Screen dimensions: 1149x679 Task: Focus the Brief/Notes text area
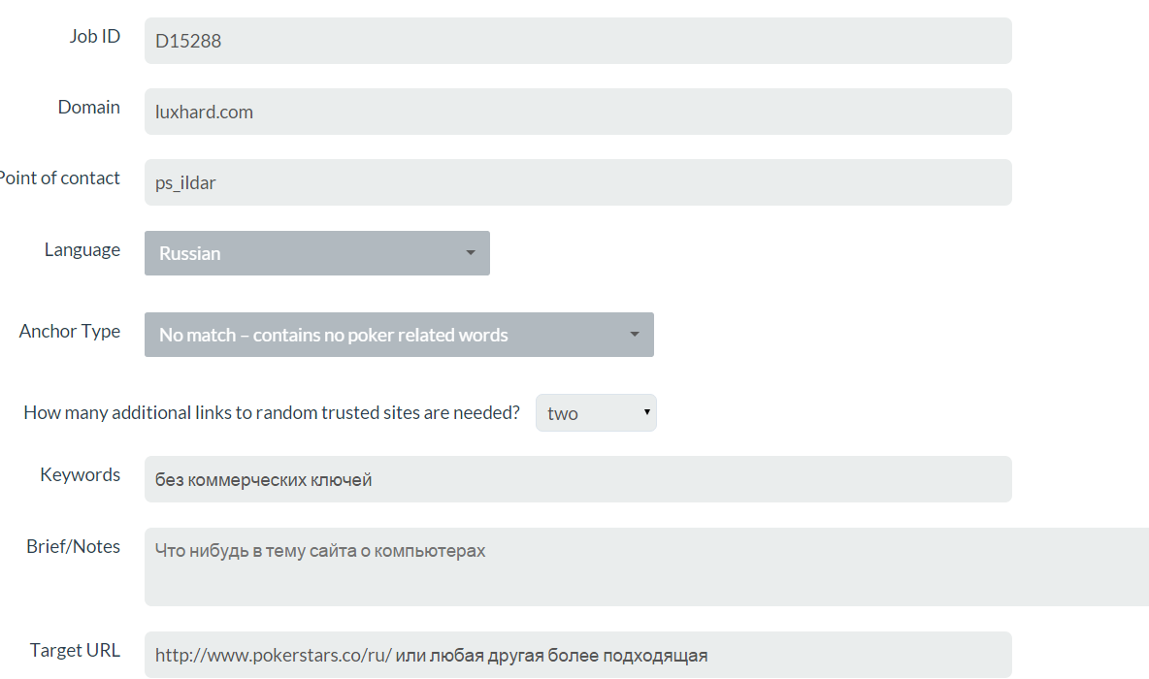646,566
